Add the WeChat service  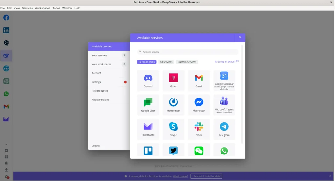click(199, 151)
